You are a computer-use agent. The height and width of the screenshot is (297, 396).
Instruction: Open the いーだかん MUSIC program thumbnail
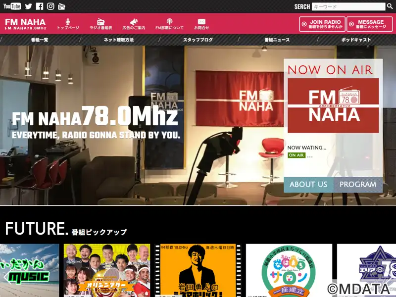pyautogui.click(x=29, y=270)
